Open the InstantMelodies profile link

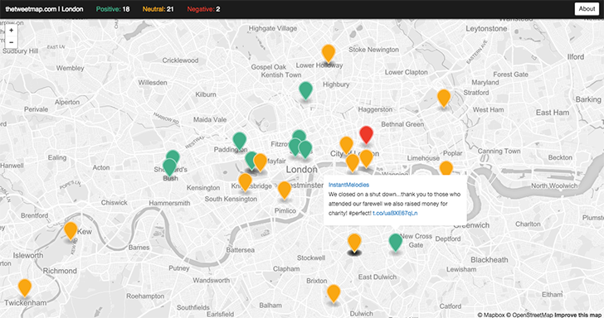point(348,185)
